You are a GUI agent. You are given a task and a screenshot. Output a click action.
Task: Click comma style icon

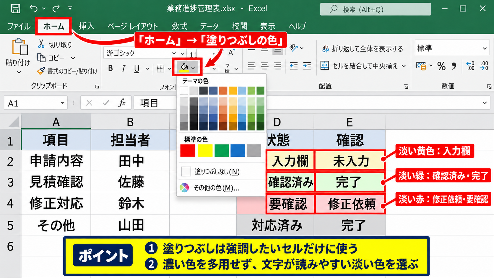[454, 66]
